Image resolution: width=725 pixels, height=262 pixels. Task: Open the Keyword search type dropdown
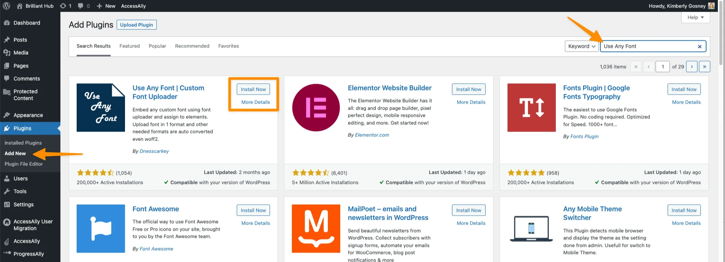582,46
